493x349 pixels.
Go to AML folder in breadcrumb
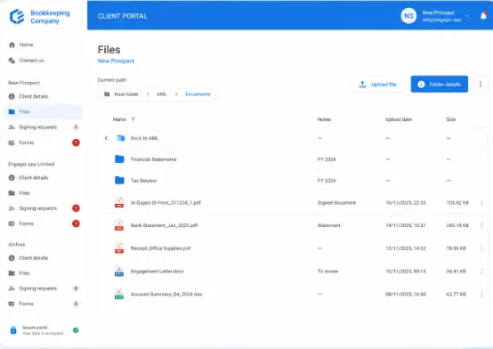point(162,94)
